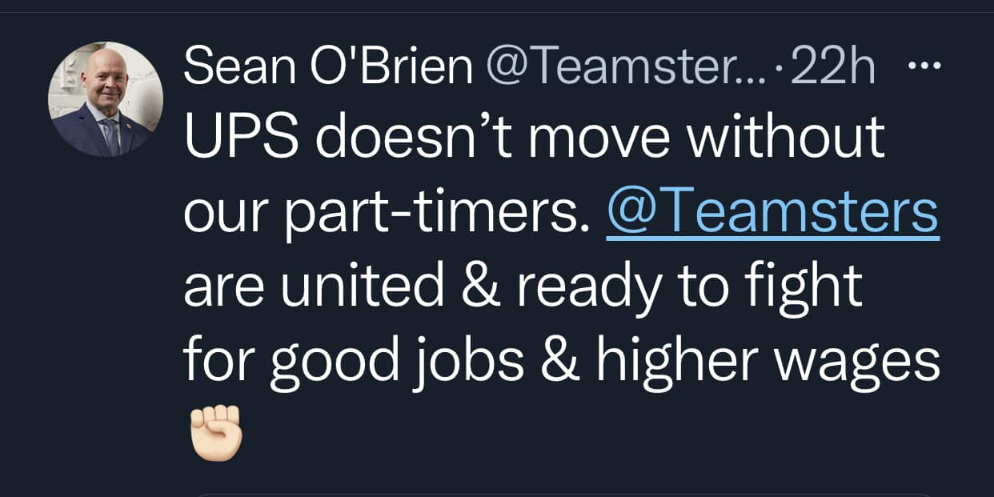This screenshot has width=994, height=497.
Task: Click the word 'good' in the tweet
Action: tap(333, 363)
